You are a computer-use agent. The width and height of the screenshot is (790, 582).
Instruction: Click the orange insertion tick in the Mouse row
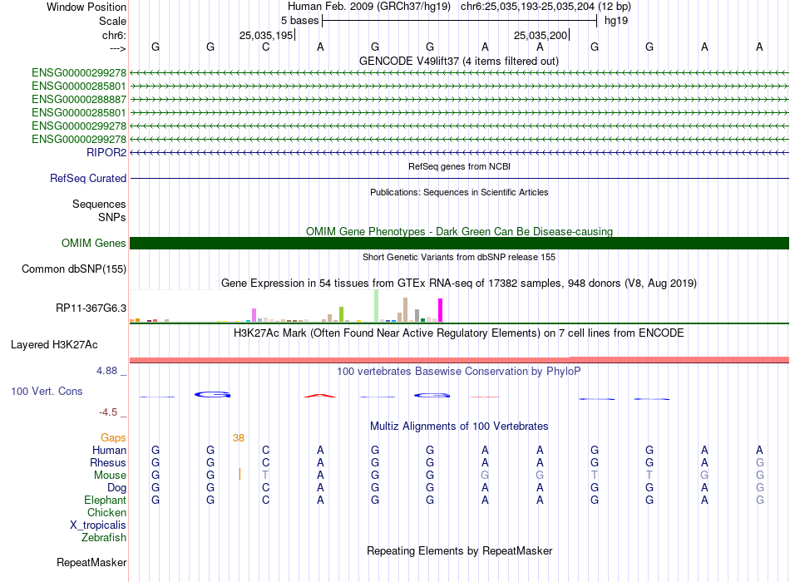tap(239, 474)
